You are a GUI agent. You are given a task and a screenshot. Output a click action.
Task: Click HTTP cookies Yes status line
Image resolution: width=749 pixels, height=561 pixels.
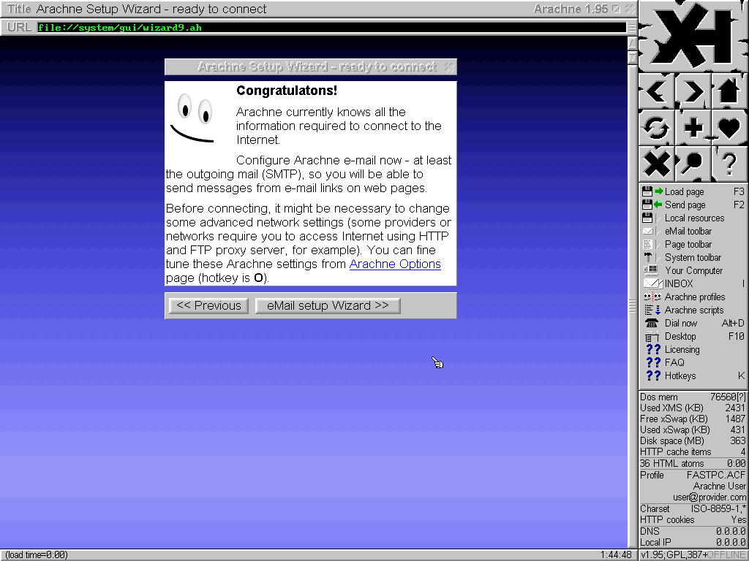click(x=693, y=519)
